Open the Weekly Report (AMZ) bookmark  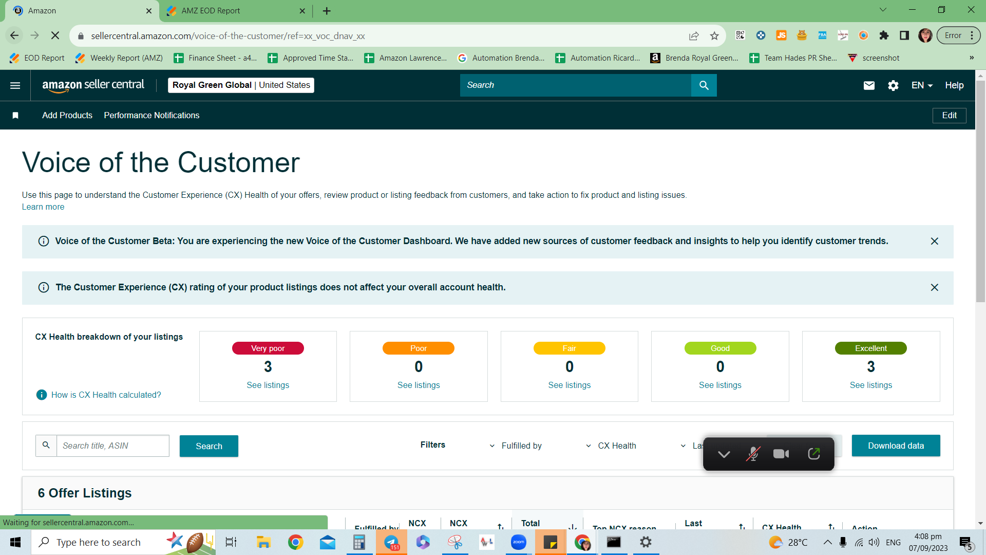point(119,58)
